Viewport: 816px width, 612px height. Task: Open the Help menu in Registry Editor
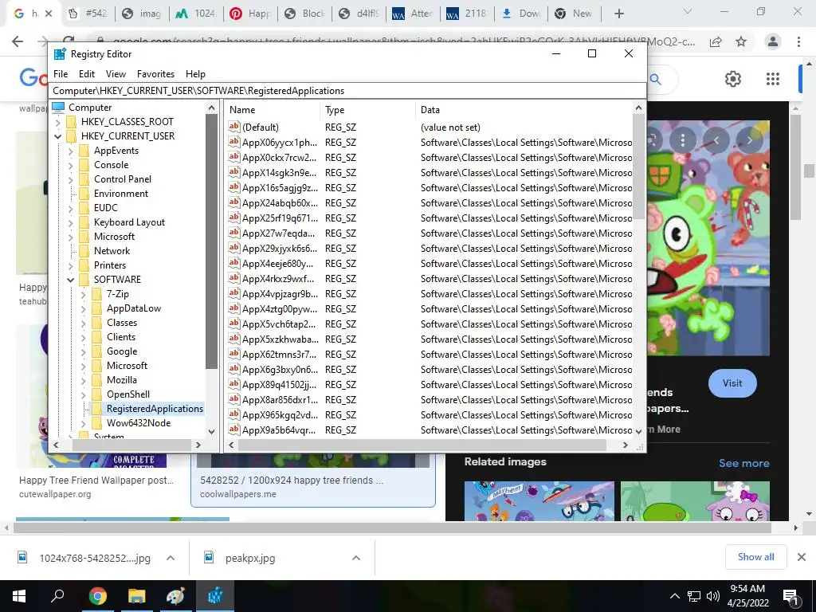pyautogui.click(x=196, y=74)
